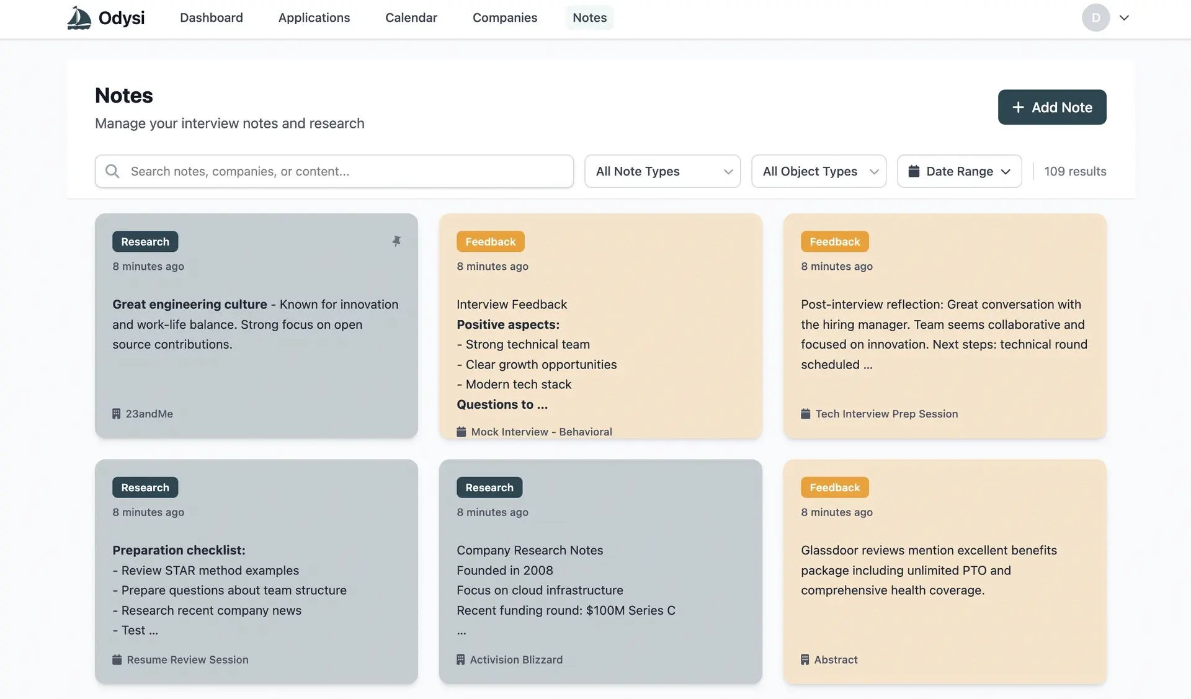This screenshot has height=699, width=1191.
Task: Open the Date Range filter
Action: [x=959, y=171]
